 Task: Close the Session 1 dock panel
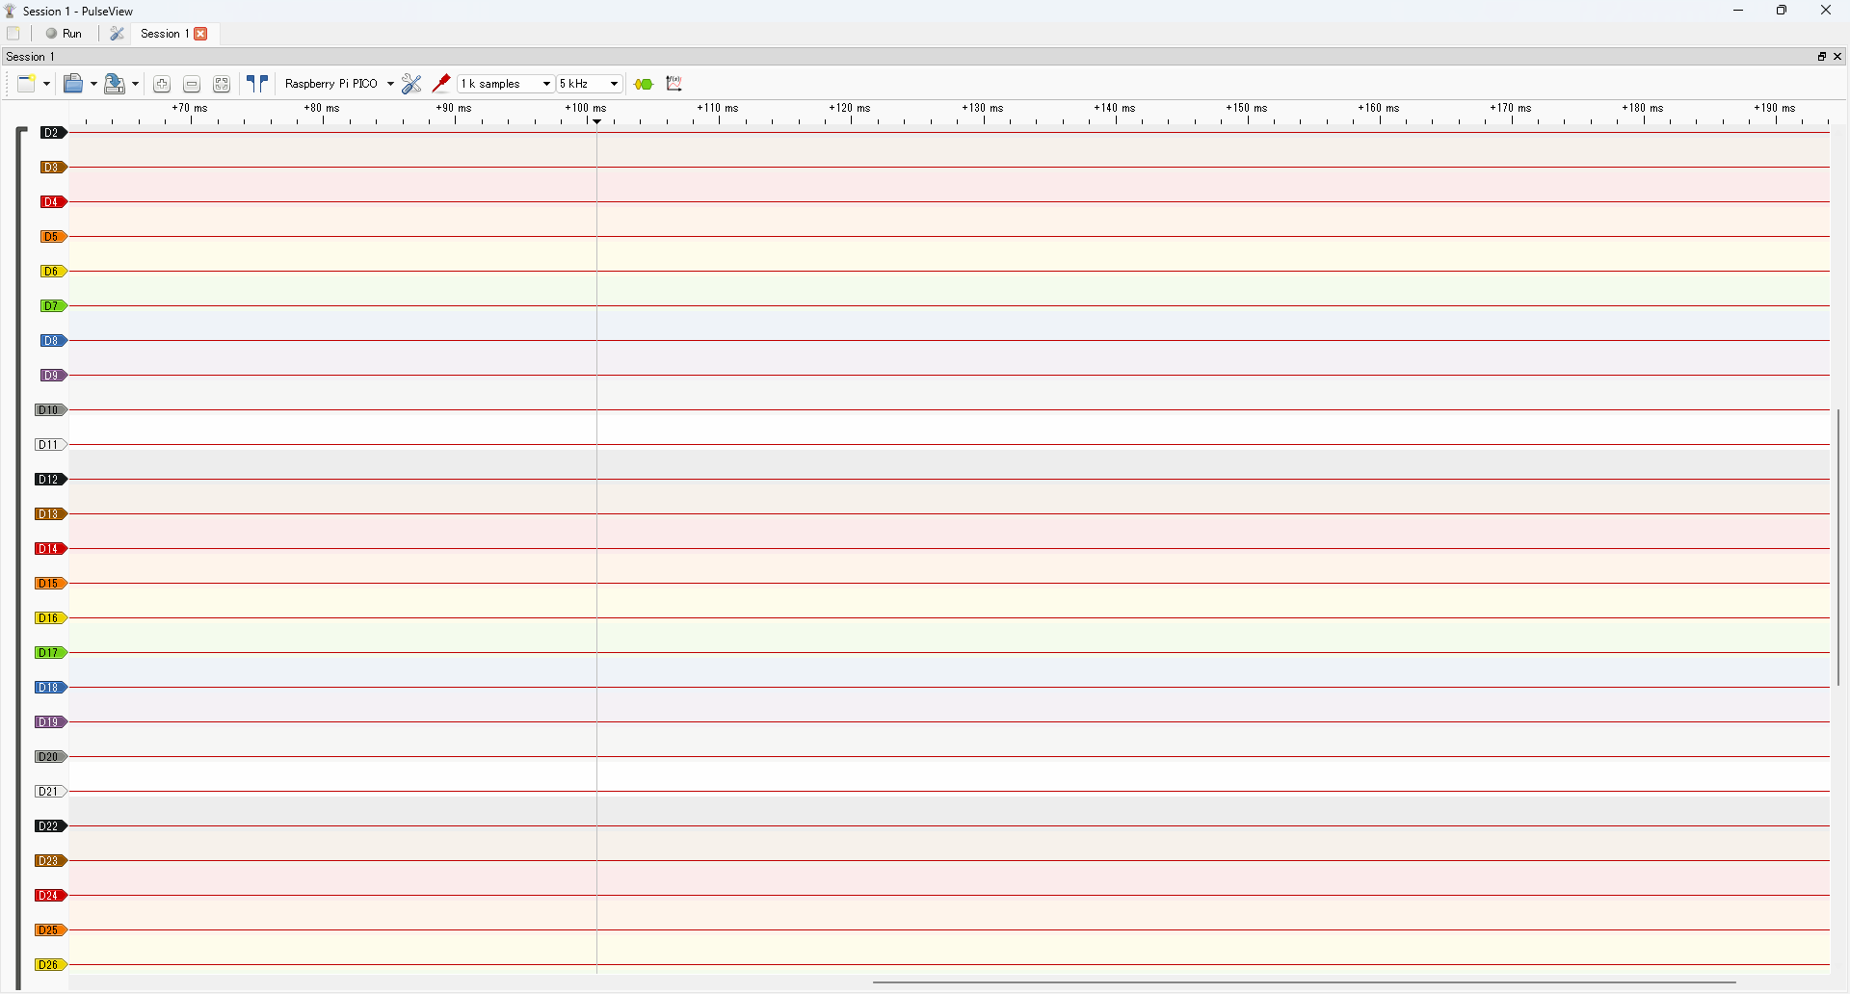[x=1837, y=57]
